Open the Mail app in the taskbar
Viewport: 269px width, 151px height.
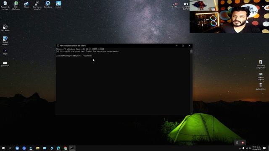[45, 148]
